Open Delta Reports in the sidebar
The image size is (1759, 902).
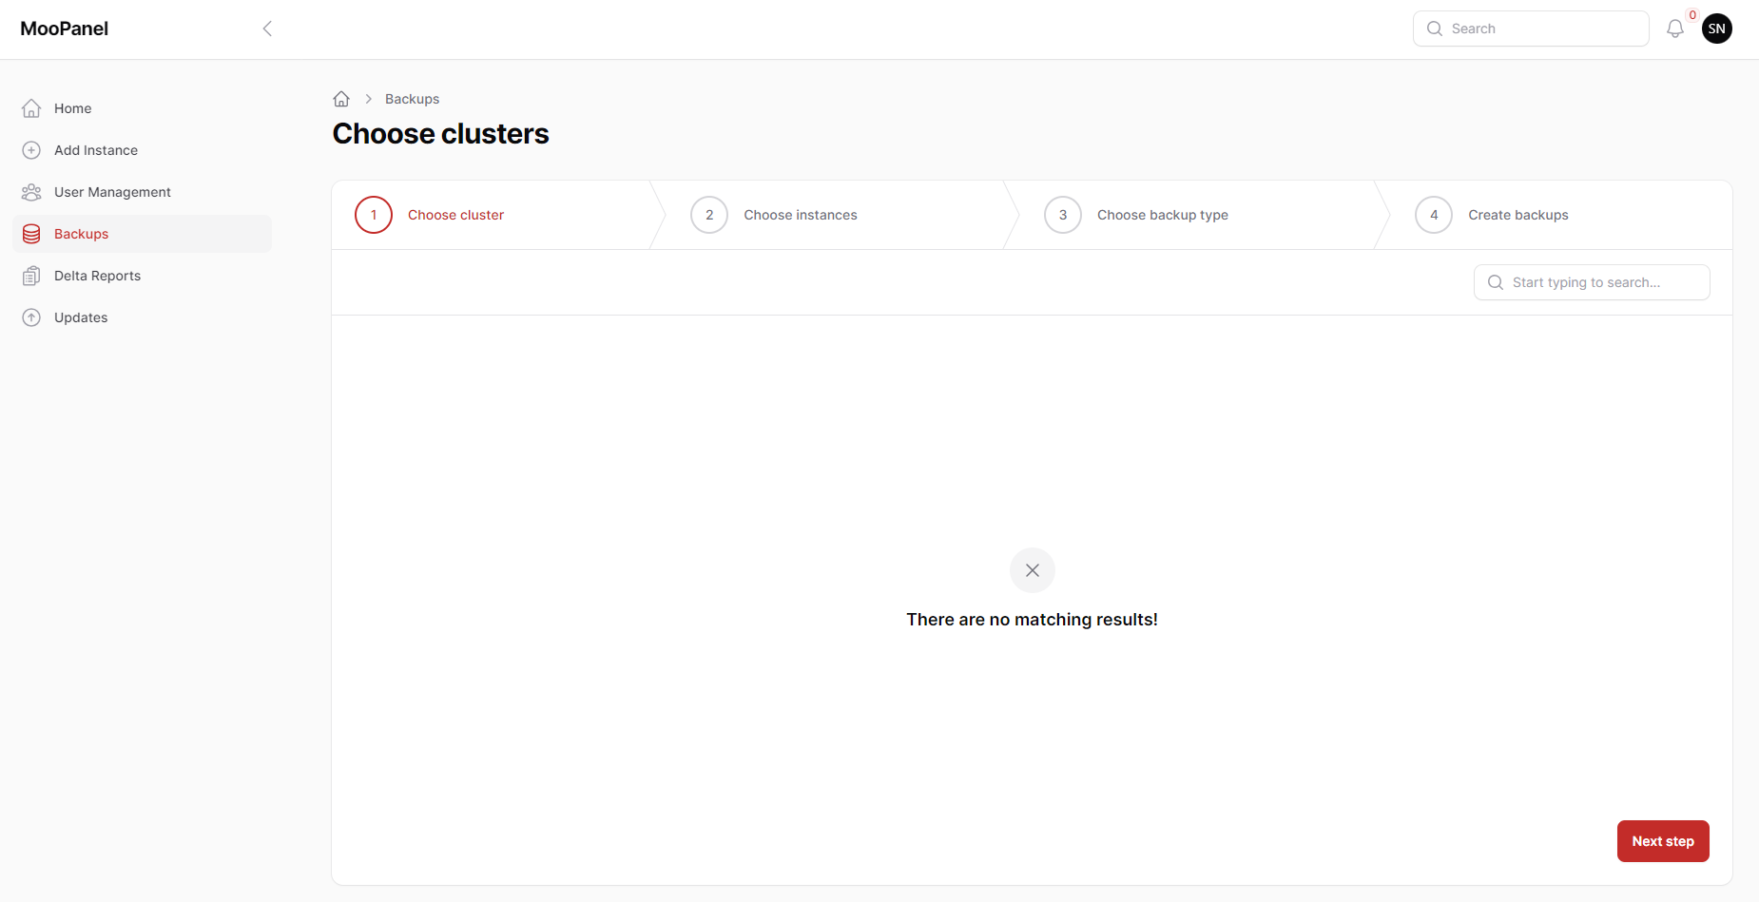[143, 276]
